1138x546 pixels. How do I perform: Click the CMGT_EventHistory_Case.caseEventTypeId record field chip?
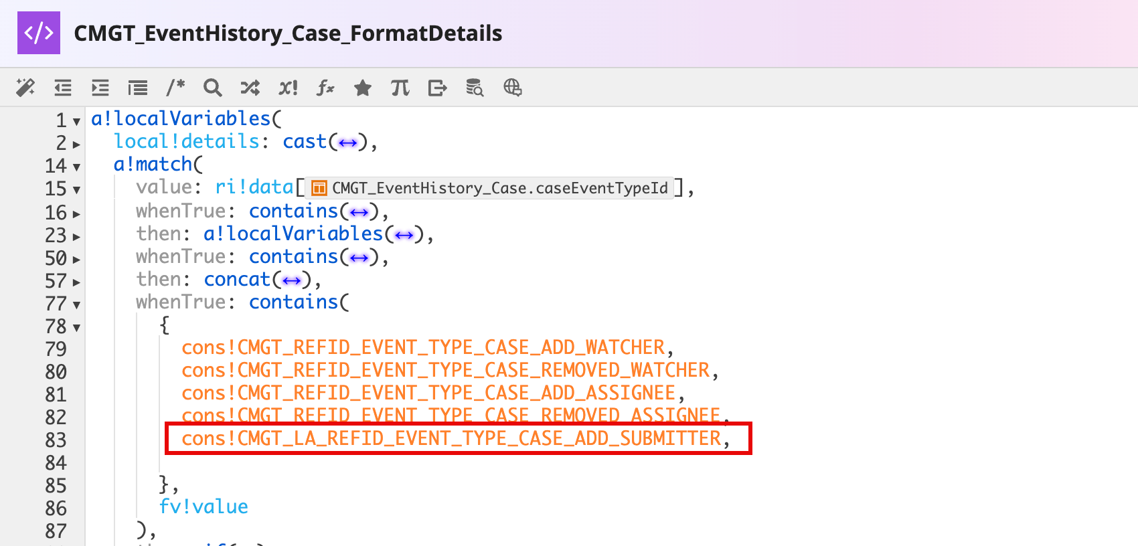tap(489, 188)
